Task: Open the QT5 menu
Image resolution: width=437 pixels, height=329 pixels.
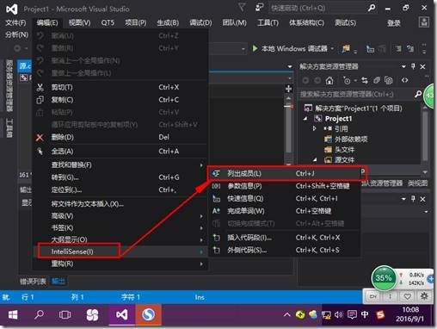Action: [x=108, y=22]
